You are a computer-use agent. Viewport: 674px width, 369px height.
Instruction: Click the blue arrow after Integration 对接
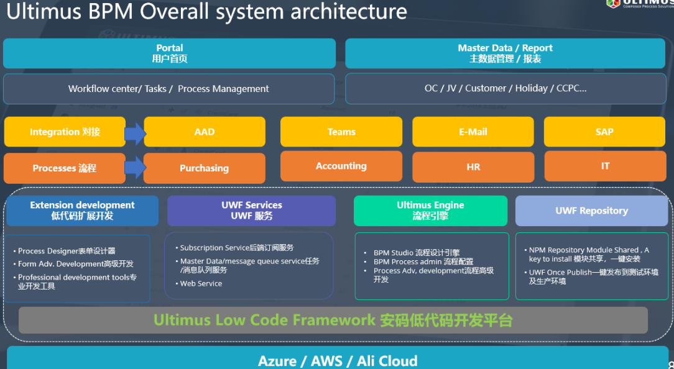136,134
